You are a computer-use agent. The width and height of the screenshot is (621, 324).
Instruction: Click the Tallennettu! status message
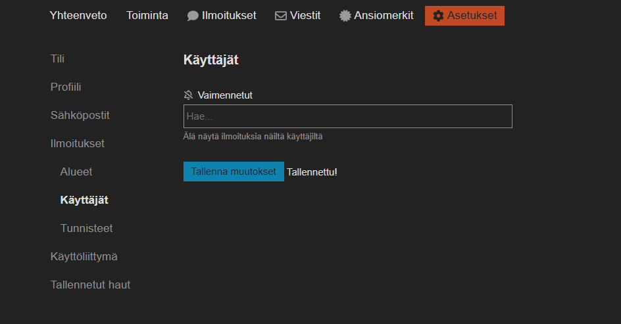(x=312, y=172)
